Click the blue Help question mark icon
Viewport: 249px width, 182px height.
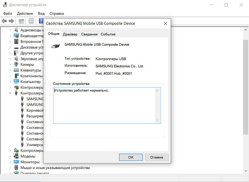point(41,21)
